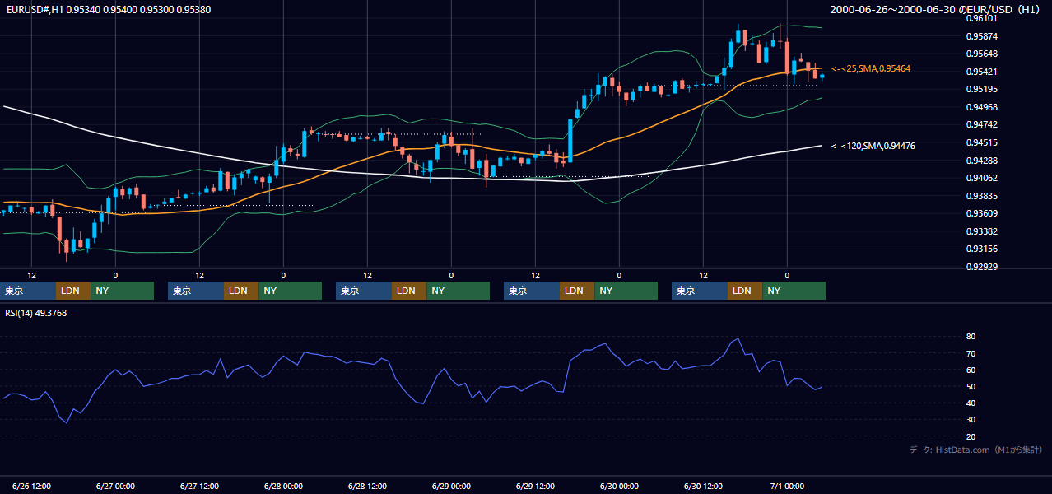
Task: Click RSI scale level 70
Action: pos(971,353)
